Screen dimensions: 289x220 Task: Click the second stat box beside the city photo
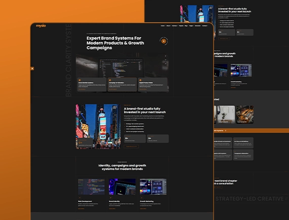[158, 138]
